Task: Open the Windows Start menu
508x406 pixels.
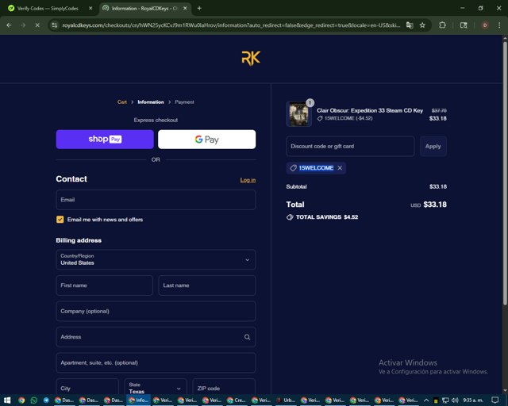Action: (x=7, y=400)
